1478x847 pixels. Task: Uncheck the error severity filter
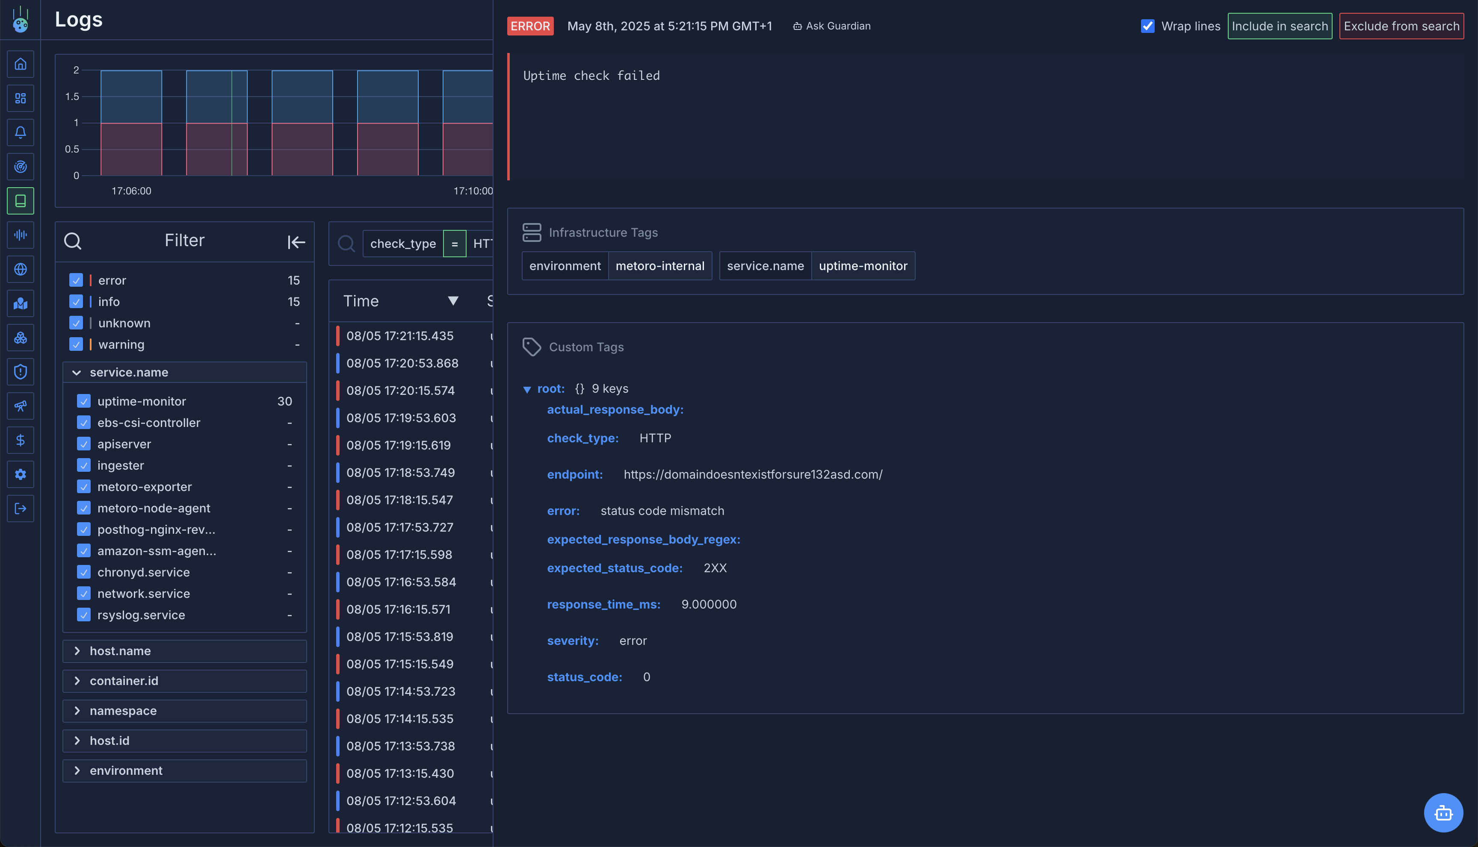point(76,280)
